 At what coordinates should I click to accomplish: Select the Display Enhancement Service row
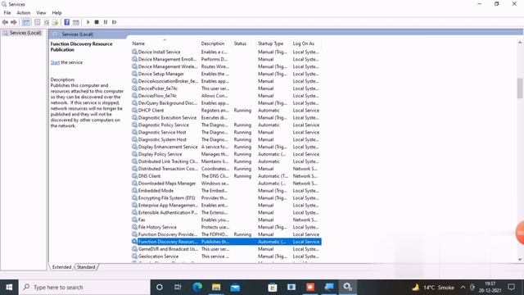(226, 147)
